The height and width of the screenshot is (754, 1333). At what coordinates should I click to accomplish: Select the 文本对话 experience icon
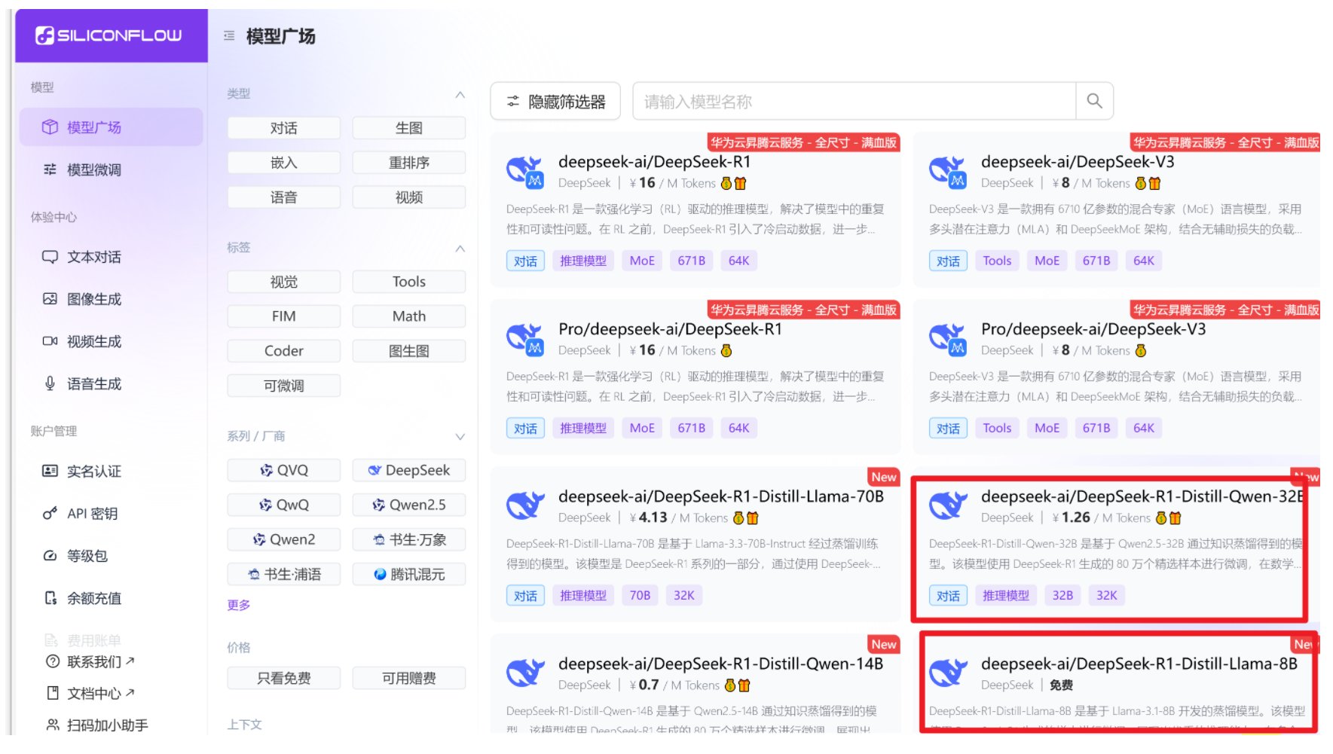click(49, 256)
